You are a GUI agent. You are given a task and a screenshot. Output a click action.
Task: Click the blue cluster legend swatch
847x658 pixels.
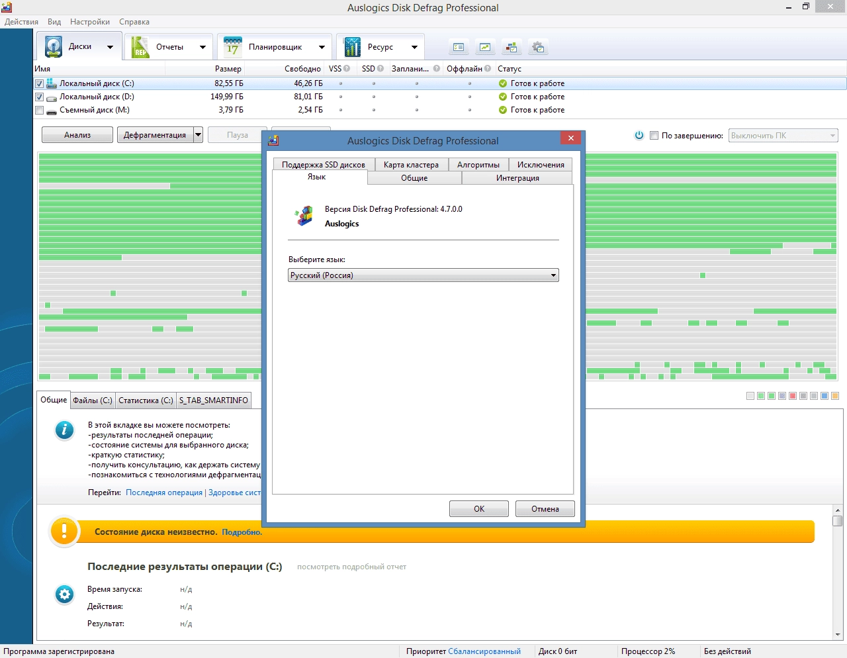[x=825, y=396]
